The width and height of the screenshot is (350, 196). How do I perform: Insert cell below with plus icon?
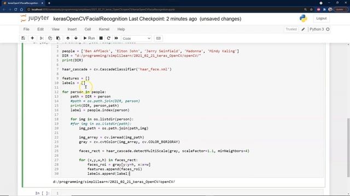pos(32,38)
